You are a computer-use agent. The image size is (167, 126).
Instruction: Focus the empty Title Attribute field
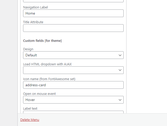pos(73,28)
